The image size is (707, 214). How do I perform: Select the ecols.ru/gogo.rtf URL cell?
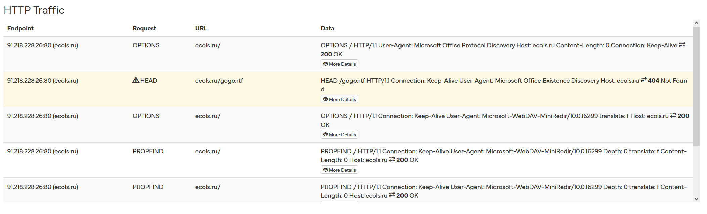point(219,81)
